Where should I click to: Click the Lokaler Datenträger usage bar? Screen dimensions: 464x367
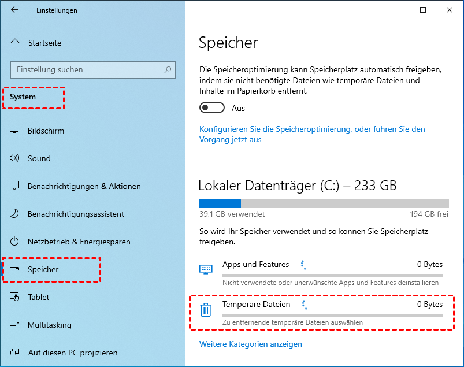coord(324,203)
